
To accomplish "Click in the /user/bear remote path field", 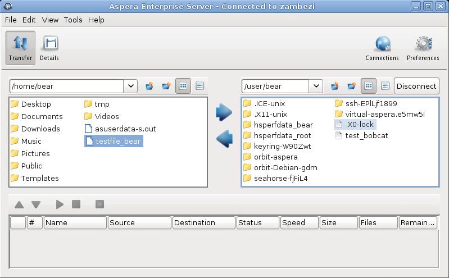I will 275,86.
